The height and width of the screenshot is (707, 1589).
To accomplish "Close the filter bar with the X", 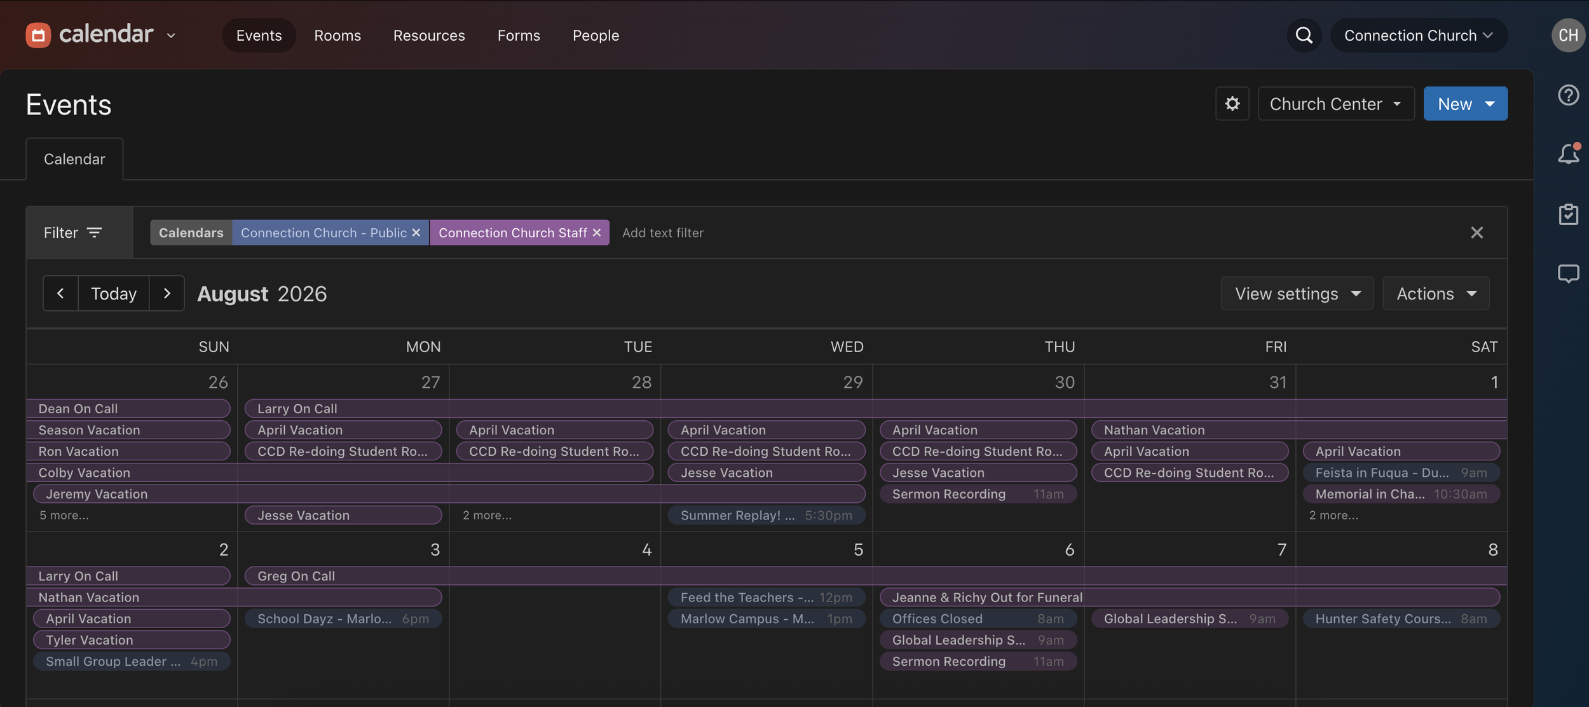I will pyautogui.click(x=1476, y=233).
